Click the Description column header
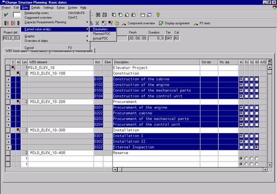 pyautogui.click(x=156, y=62)
